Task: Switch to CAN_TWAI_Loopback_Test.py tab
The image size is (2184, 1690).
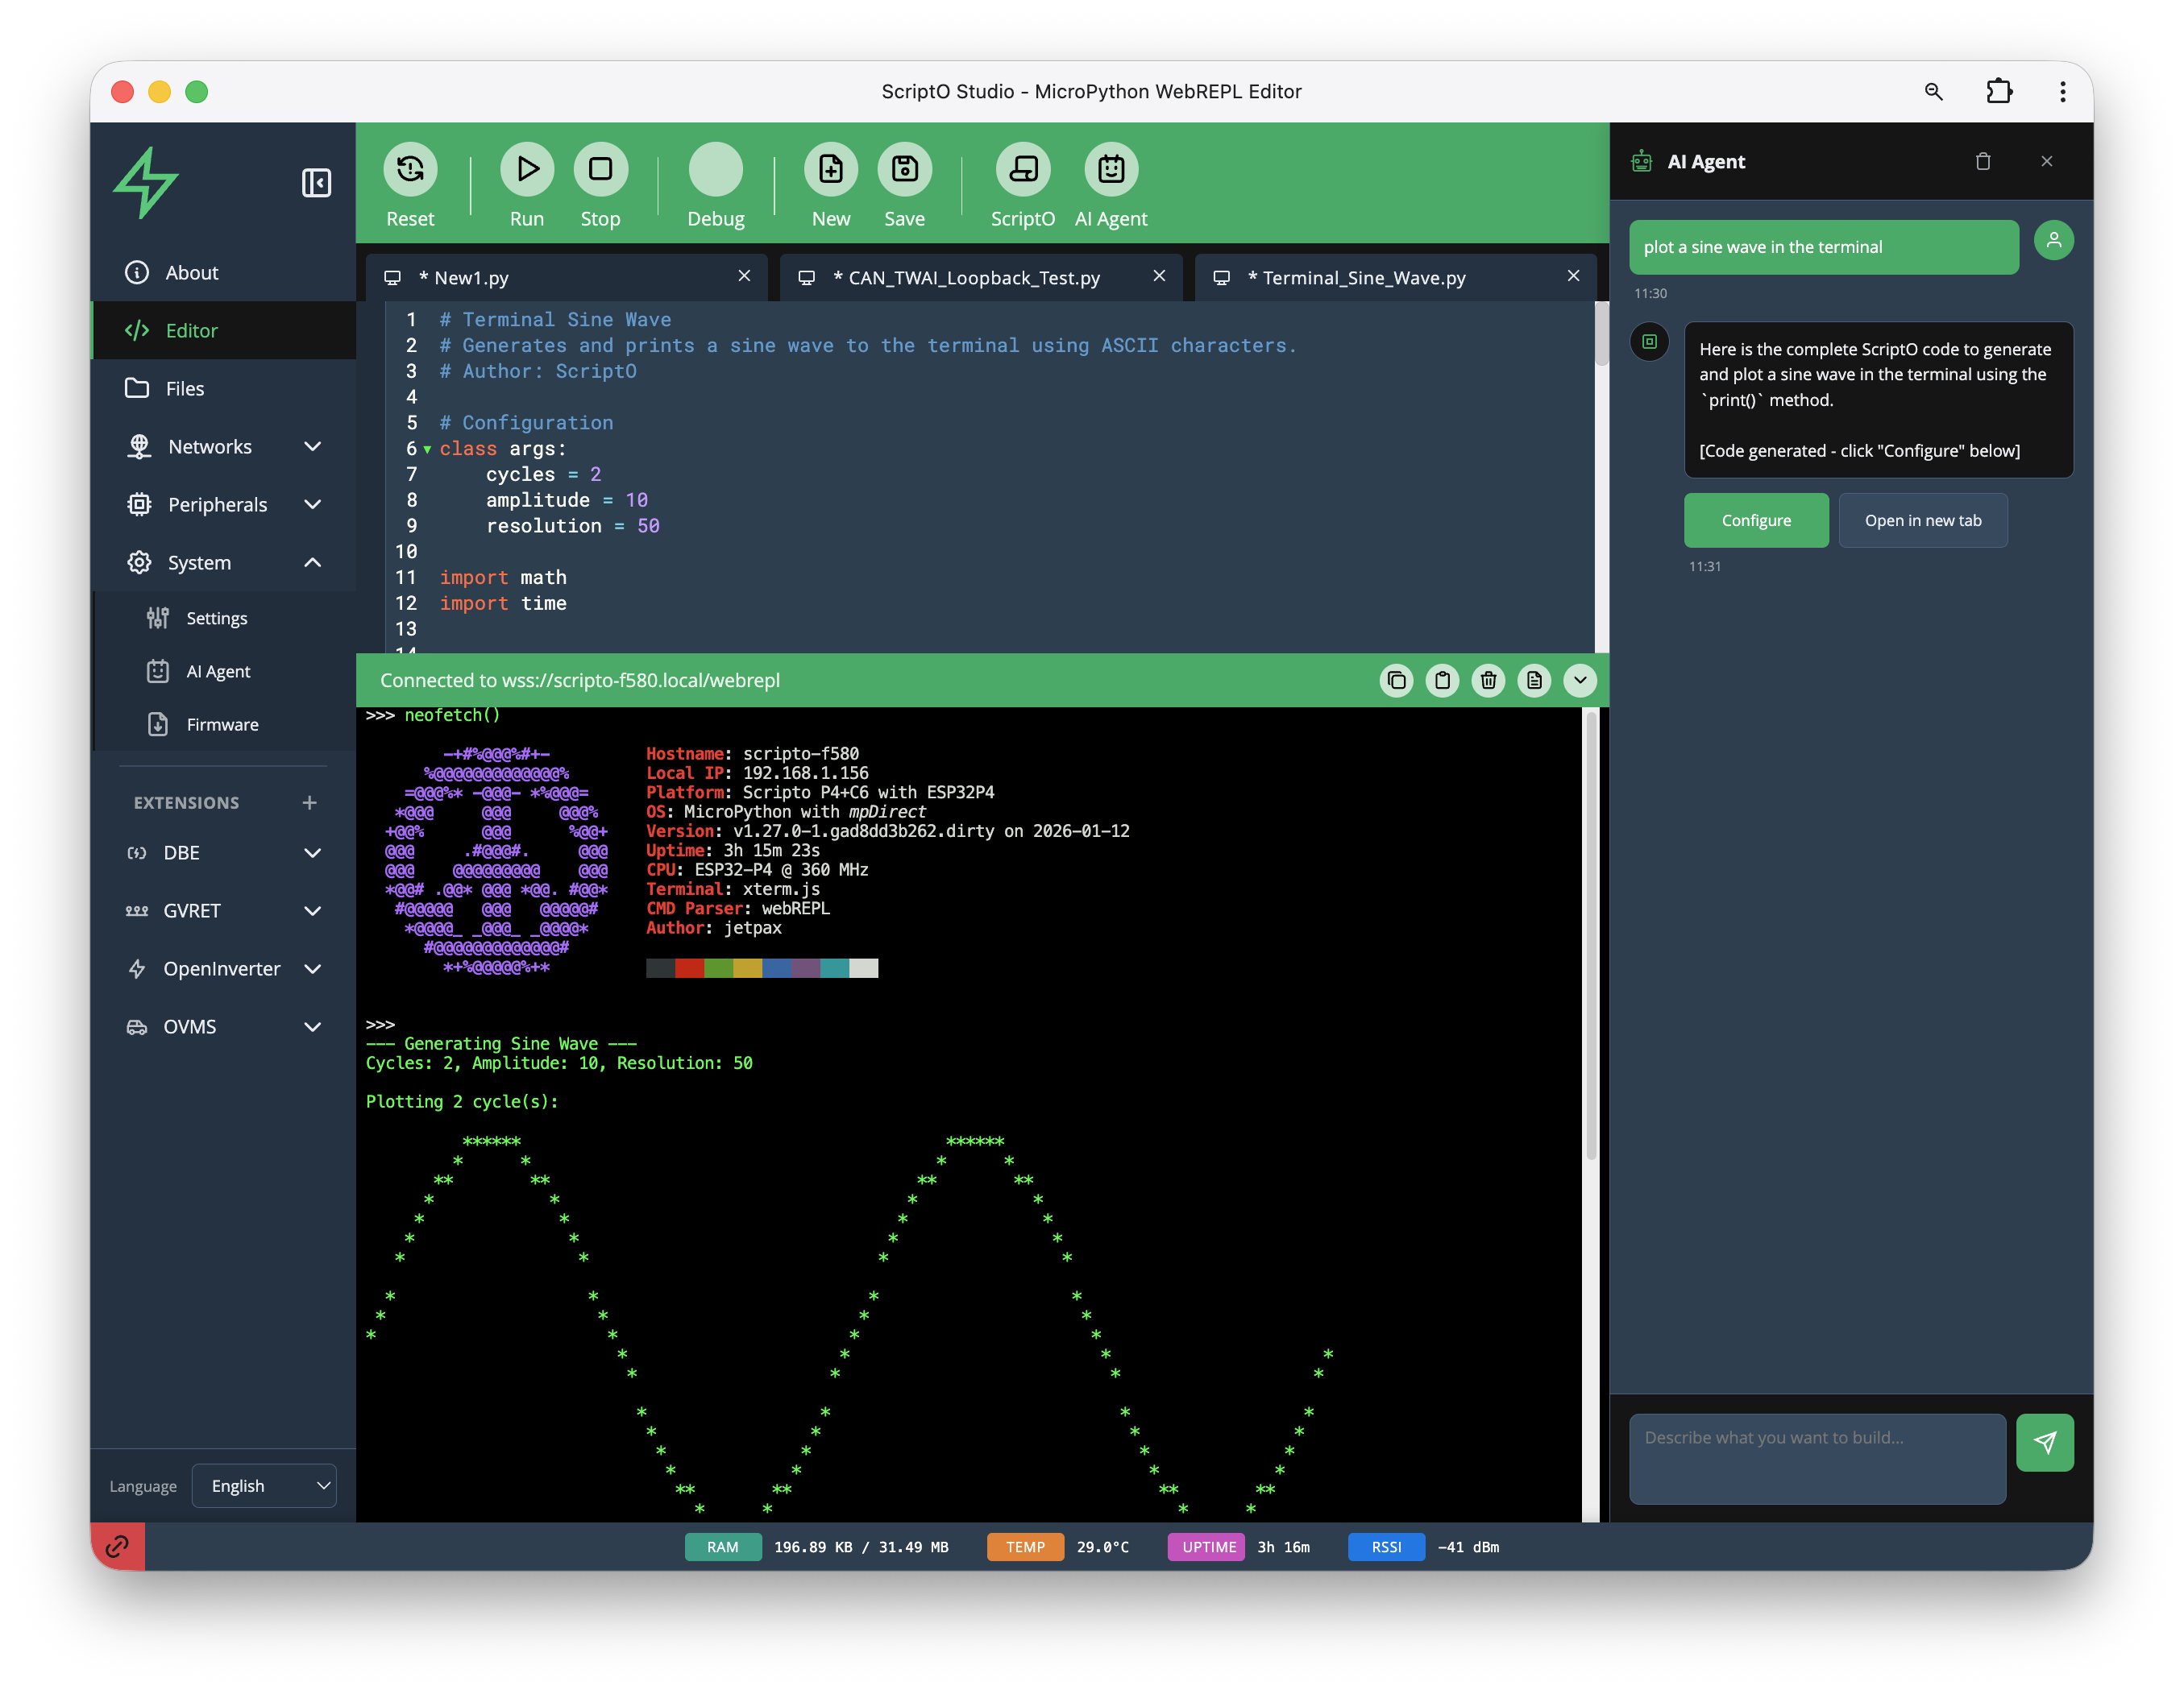Action: point(966,278)
